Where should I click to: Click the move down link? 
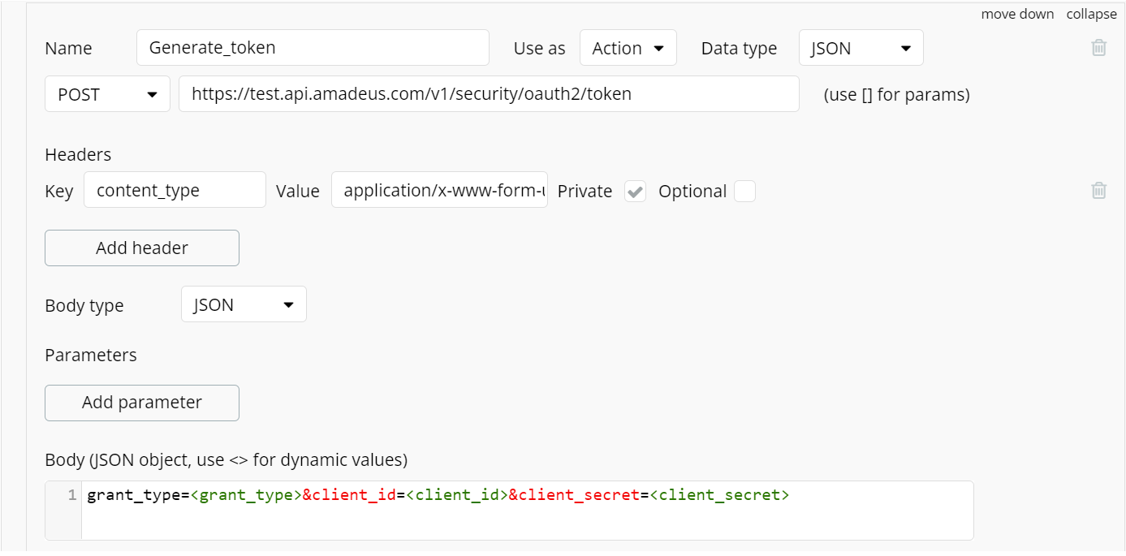1017,14
